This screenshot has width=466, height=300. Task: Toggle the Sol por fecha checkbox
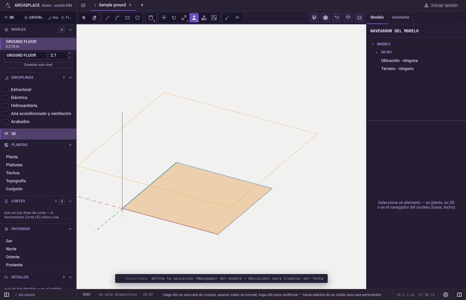121,279
